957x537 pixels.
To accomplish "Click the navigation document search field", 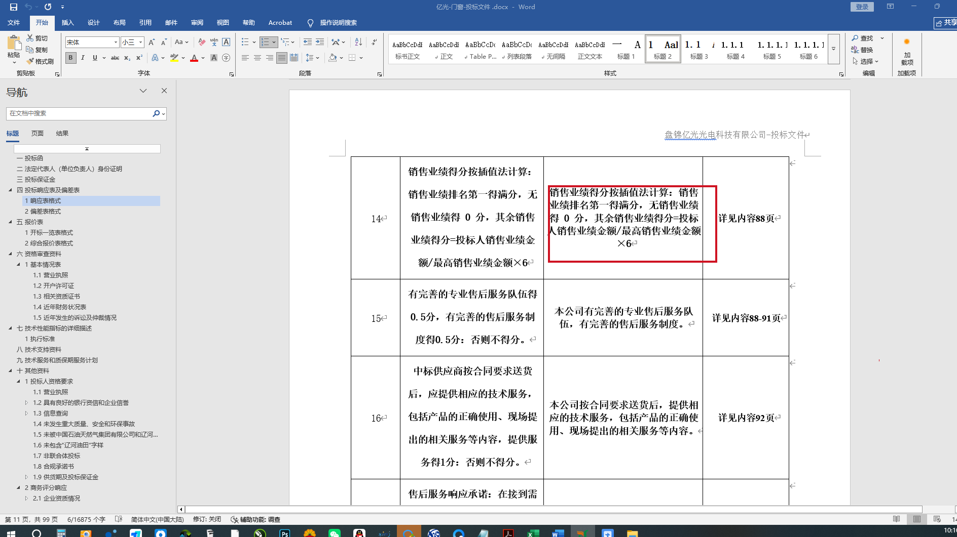I will 79,113.
